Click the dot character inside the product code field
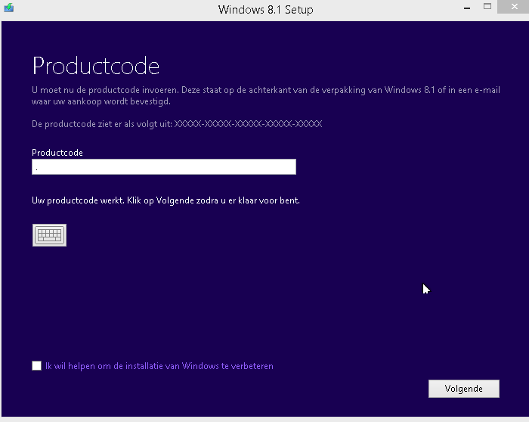The width and height of the screenshot is (529, 422). 36,169
